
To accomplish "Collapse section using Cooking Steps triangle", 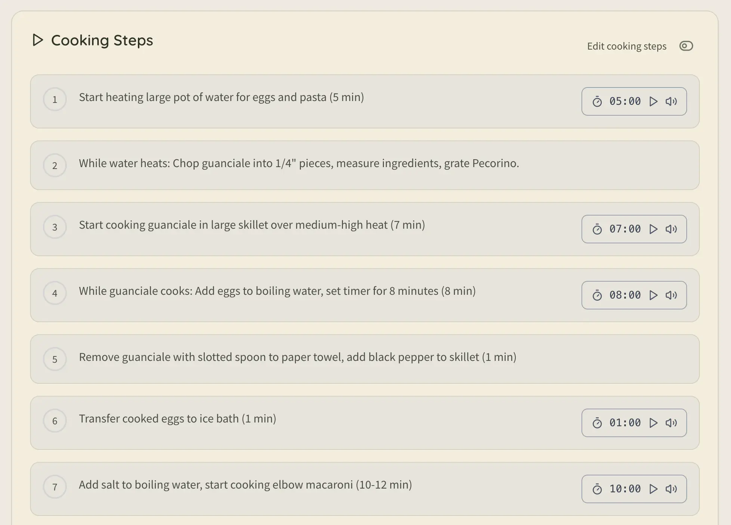I will click(38, 40).
